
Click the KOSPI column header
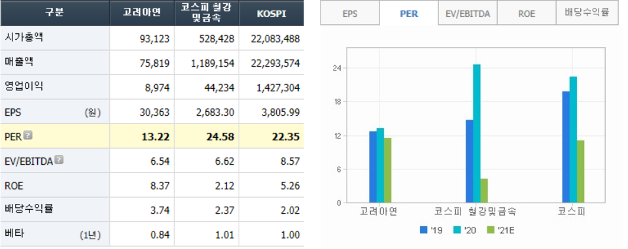tap(271, 13)
